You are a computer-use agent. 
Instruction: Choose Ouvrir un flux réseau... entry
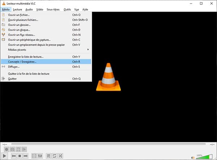(46, 35)
